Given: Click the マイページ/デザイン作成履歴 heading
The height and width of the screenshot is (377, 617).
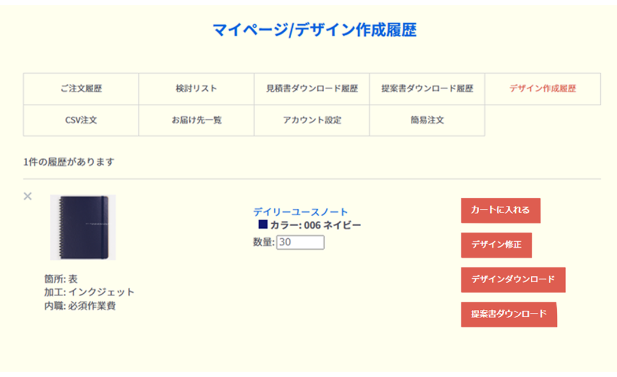Looking at the screenshot, I should (314, 30).
